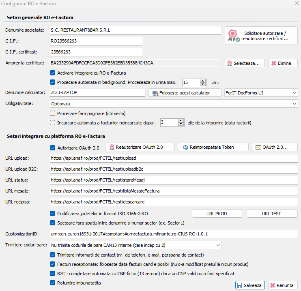Click the URL PROD button
The width and height of the screenshot is (301, 291).
(217, 214)
